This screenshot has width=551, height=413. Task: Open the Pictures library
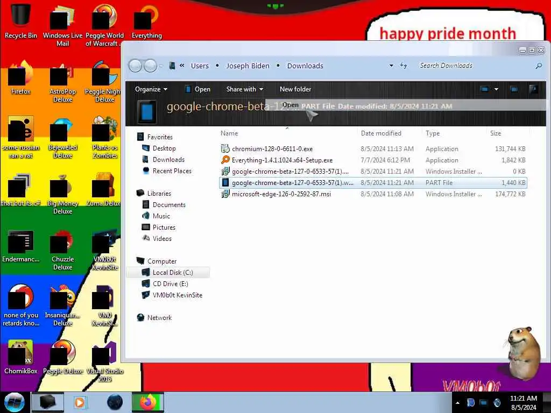click(x=159, y=227)
